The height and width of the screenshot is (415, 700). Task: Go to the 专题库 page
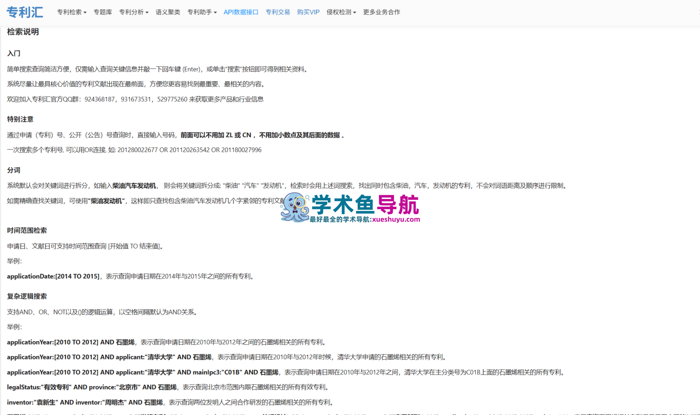[103, 12]
